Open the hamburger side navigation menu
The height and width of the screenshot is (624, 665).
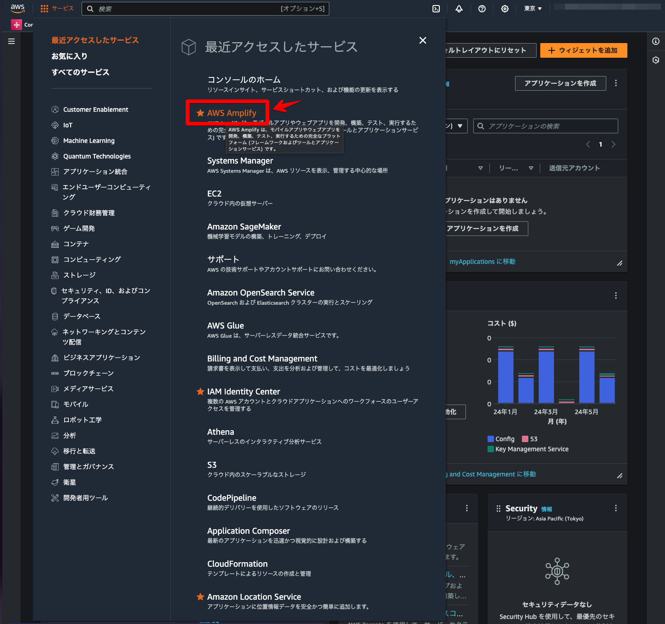click(11, 41)
